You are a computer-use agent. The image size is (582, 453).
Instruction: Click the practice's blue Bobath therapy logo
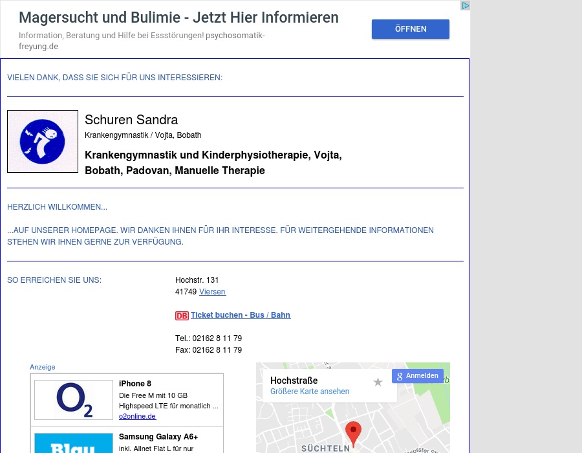click(x=43, y=141)
